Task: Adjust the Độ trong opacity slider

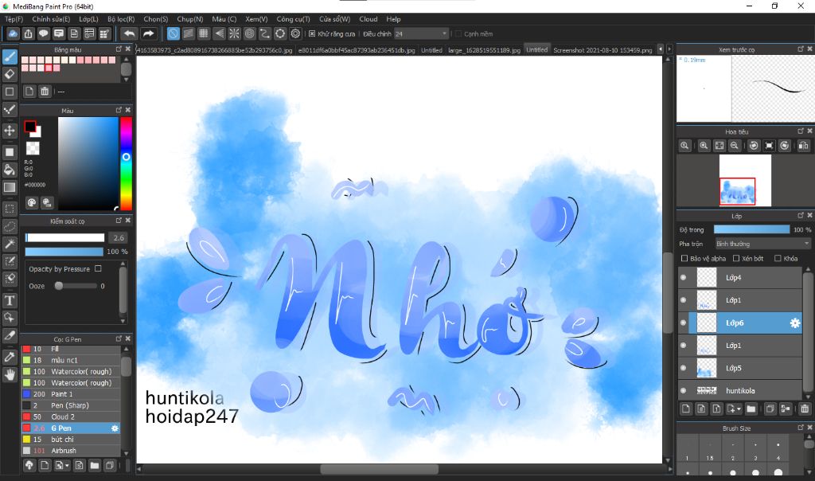Action: pos(751,229)
